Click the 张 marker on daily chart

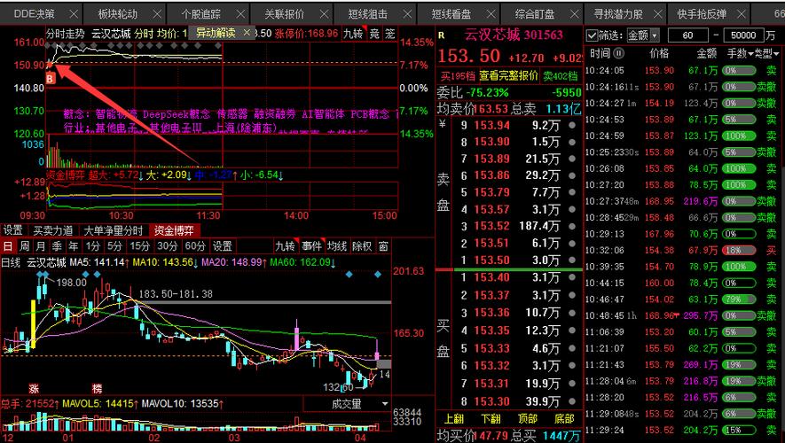pyautogui.click(x=34, y=388)
